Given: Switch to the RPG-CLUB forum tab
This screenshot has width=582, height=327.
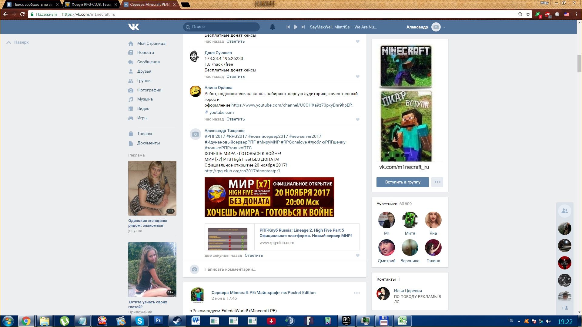Looking at the screenshot, I should coord(91,5).
